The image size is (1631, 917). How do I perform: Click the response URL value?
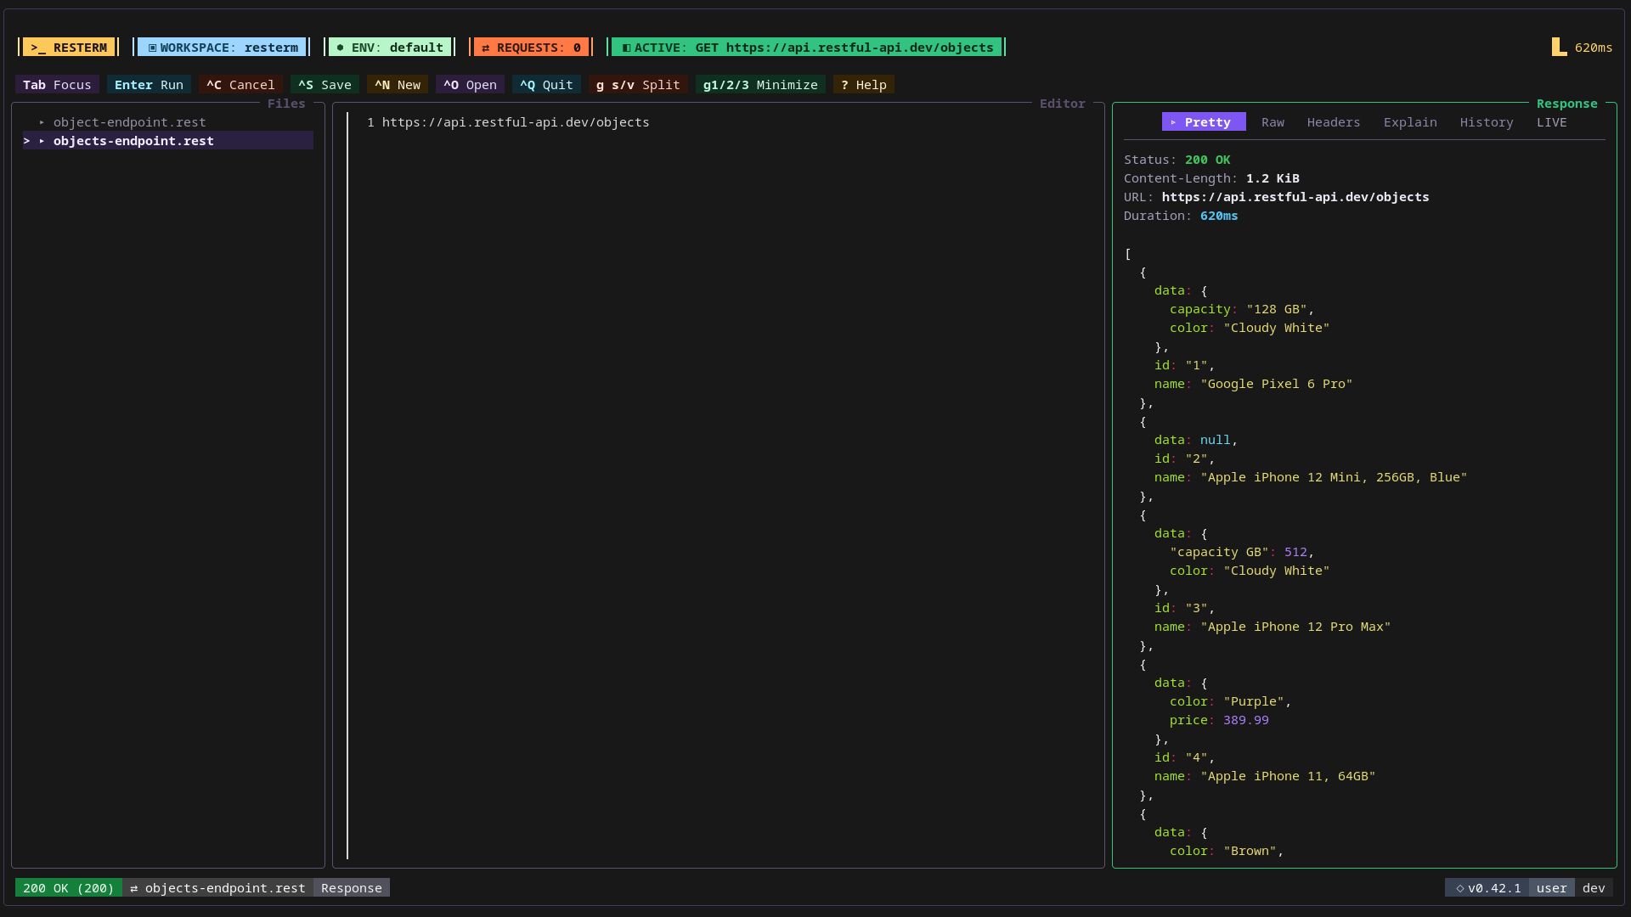[1295, 197]
